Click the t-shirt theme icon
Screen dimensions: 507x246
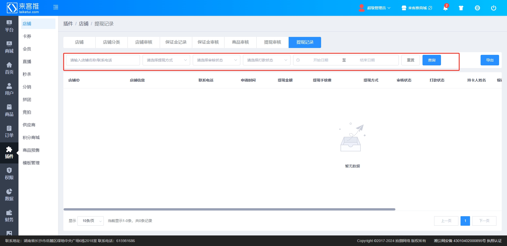(461, 8)
